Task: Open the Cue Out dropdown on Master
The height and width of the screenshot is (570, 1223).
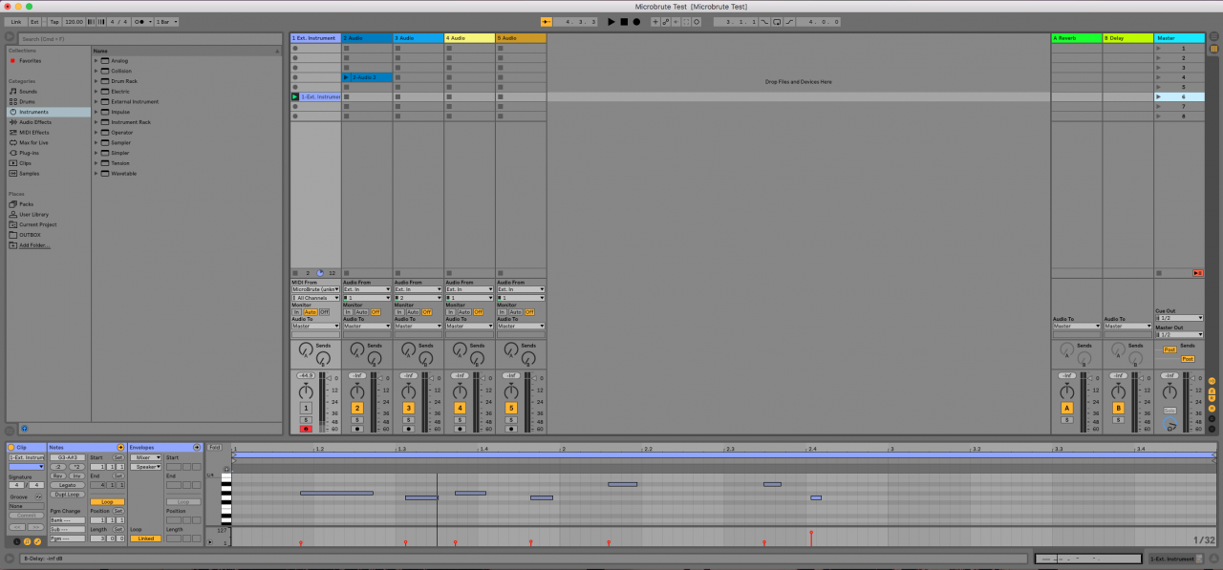Action: [1179, 318]
